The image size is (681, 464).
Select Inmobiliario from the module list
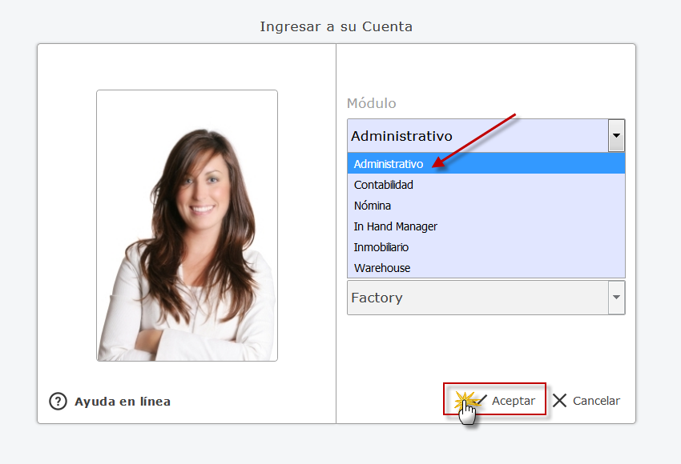pos(486,247)
